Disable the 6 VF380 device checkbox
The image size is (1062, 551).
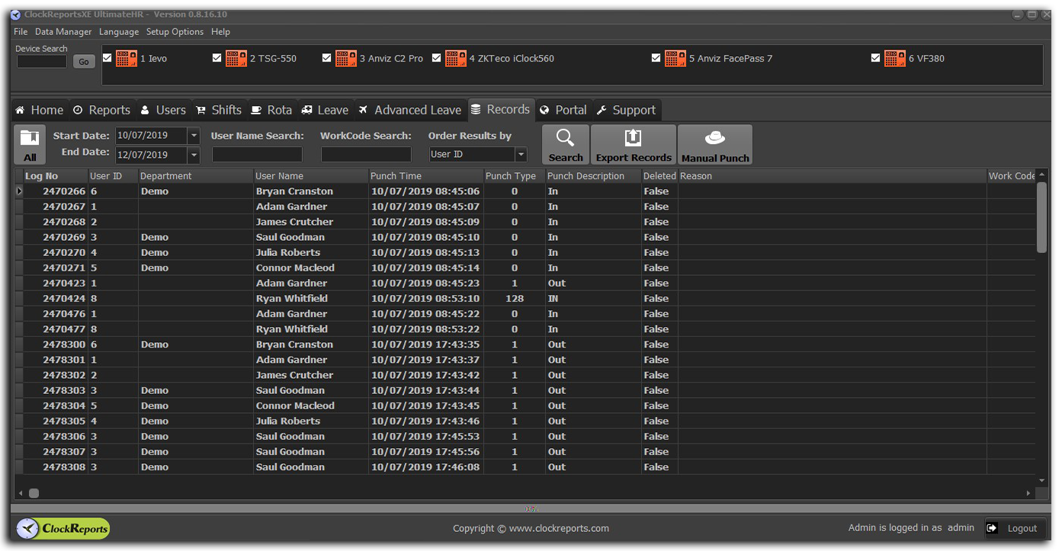(876, 58)
